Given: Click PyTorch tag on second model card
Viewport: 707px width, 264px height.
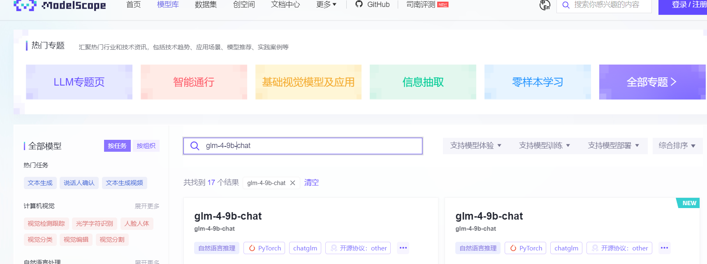Looking at the screenshot, I should point(526,248).
